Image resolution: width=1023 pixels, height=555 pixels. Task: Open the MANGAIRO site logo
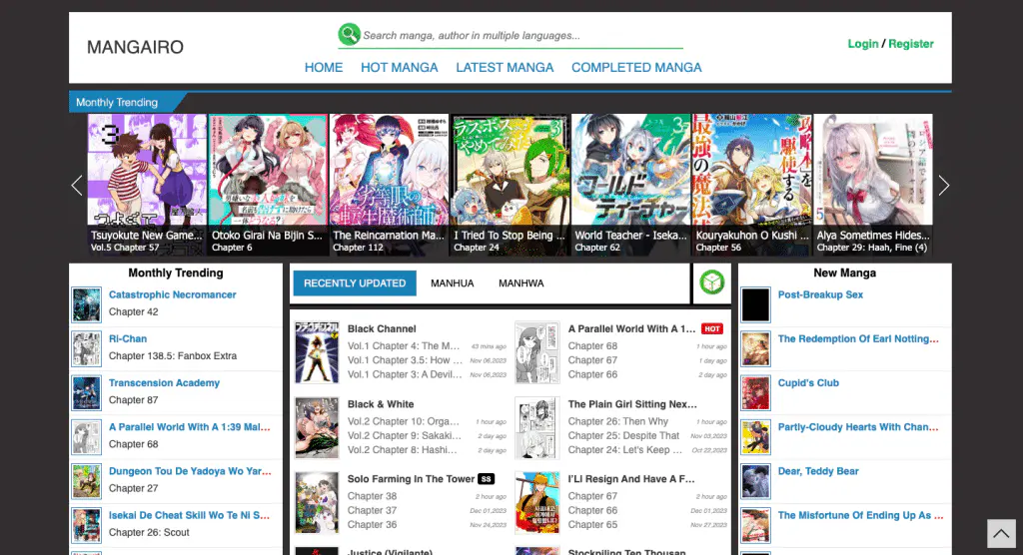click(x=135, y=47)
